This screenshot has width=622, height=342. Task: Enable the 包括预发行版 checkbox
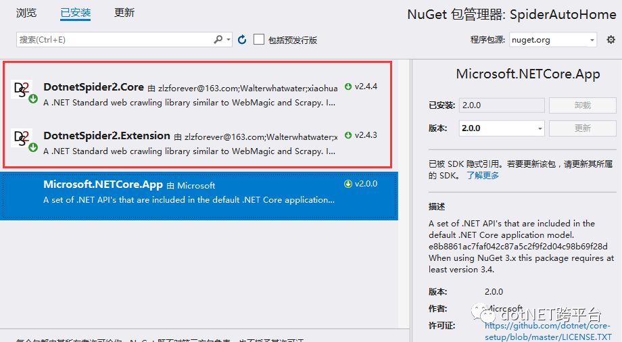[259, 39]
